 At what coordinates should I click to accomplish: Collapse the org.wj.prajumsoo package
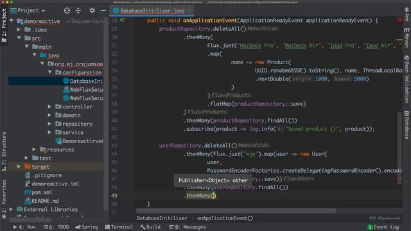tap(42, 64)
